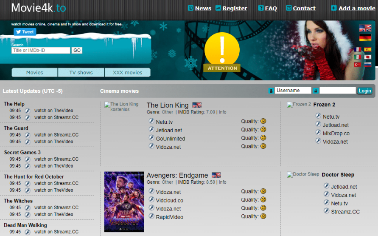The image size is (378, 236).
Task: Click the News icon in the header
Action: [190, 8]
